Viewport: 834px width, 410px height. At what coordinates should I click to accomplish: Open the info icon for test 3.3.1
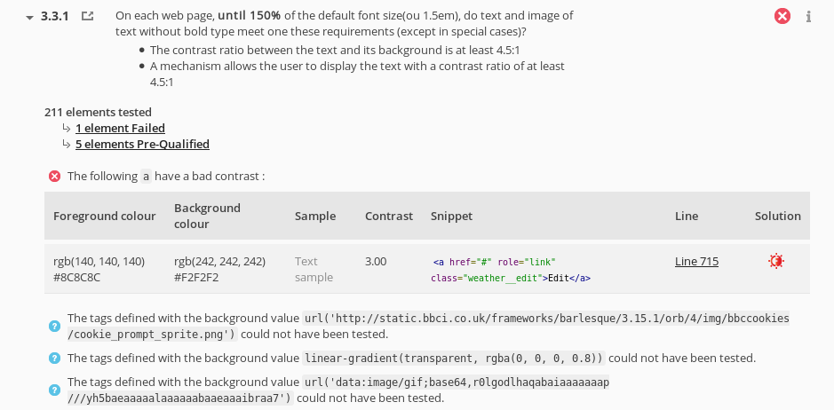coord(808,17)
